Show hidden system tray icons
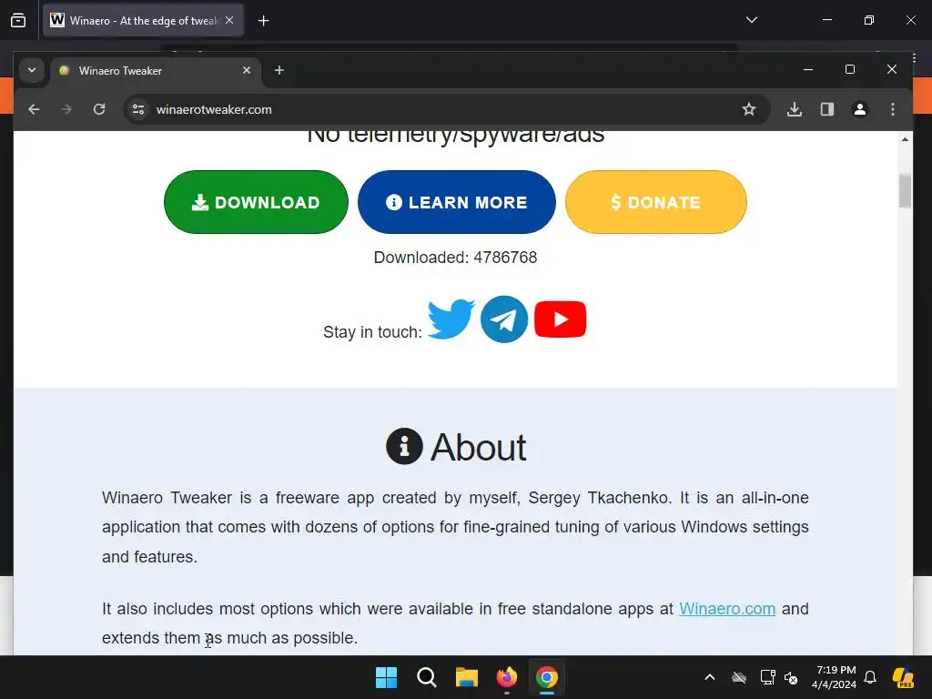Screen dimensions: 932x699 pos(710,677)
